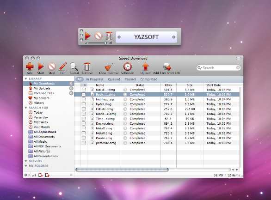Click the red plus Add icon
The height and width of the screenshot is (200, 271).
30,67
